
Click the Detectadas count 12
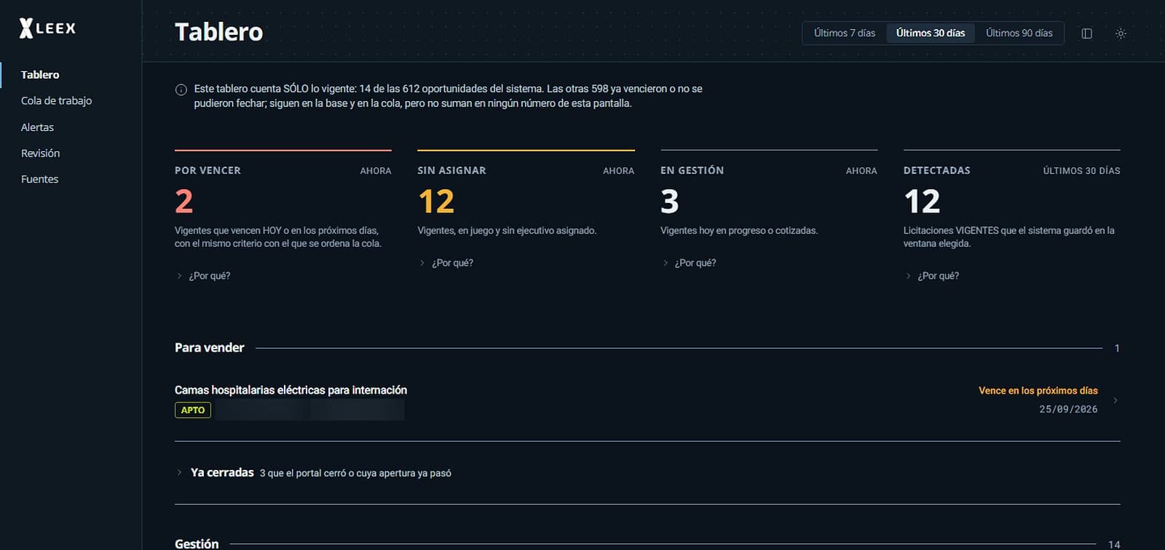coord(922,202)
